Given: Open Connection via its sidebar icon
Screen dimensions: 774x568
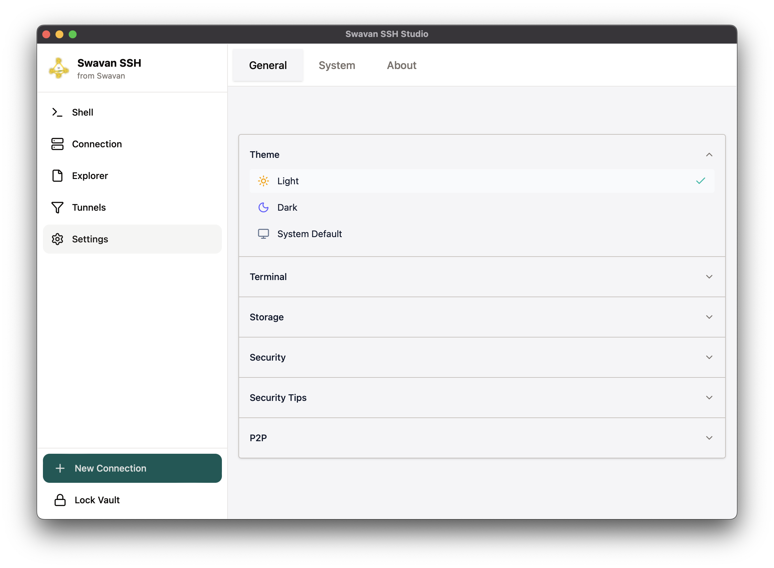Looking at the screenshot, I should (57, 144).
